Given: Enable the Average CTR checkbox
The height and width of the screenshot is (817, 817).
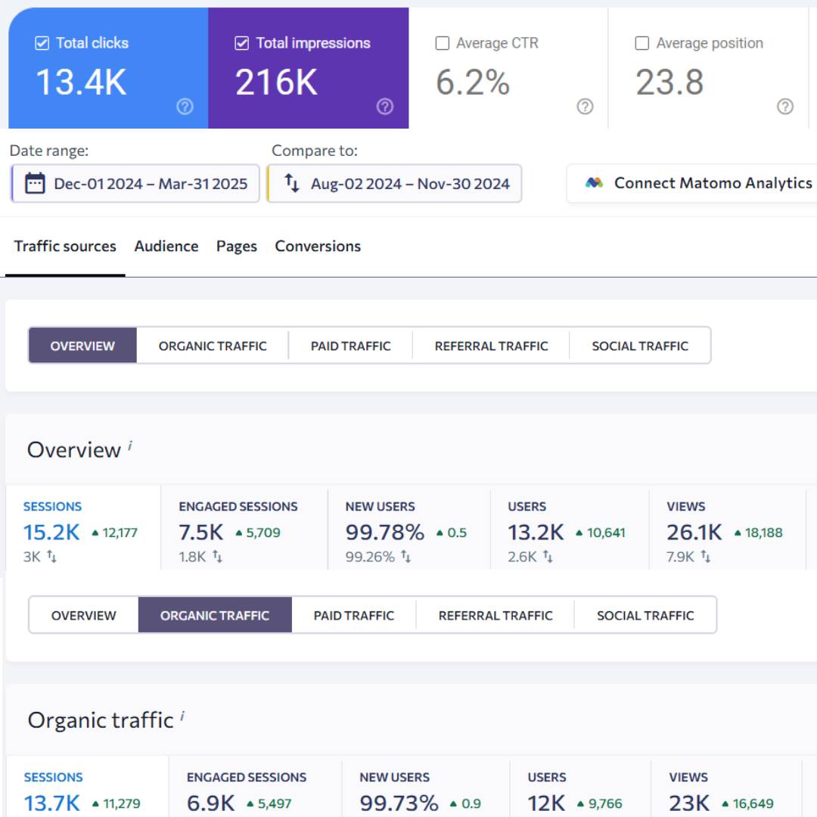Looking at the screenshot, I should [442, 43].
